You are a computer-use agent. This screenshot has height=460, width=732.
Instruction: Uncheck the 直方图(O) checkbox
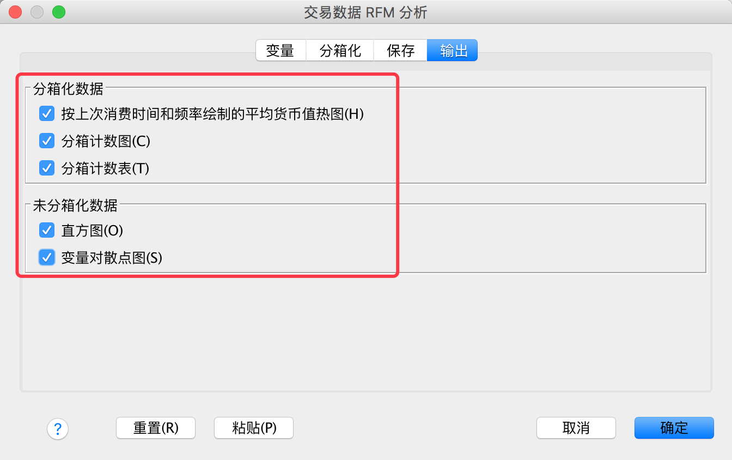(x=47, y=231)
